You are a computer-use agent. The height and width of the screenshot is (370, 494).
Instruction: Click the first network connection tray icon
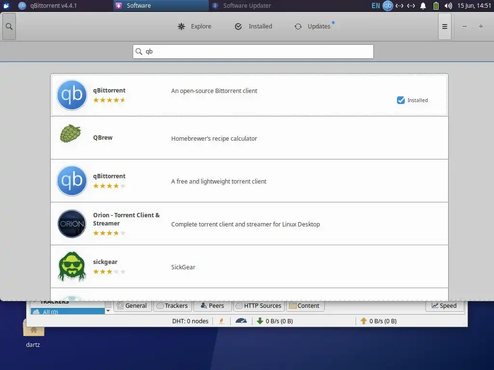click(399, 6)
